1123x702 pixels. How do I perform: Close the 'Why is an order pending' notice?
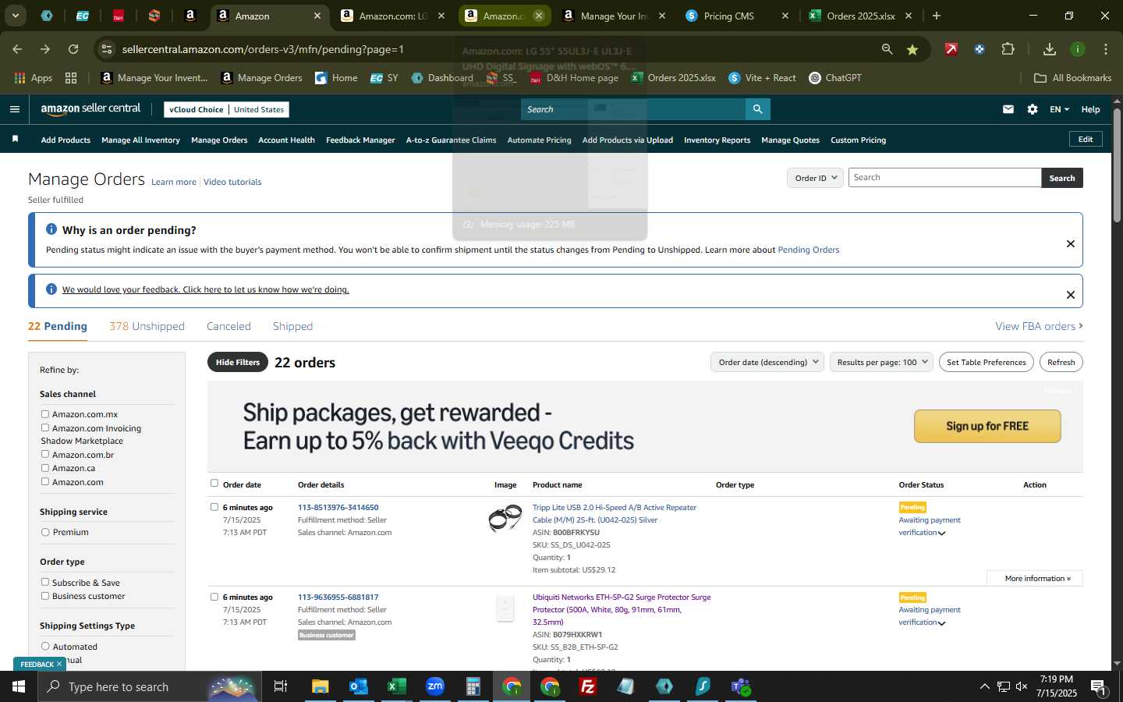click(1071, 243)
